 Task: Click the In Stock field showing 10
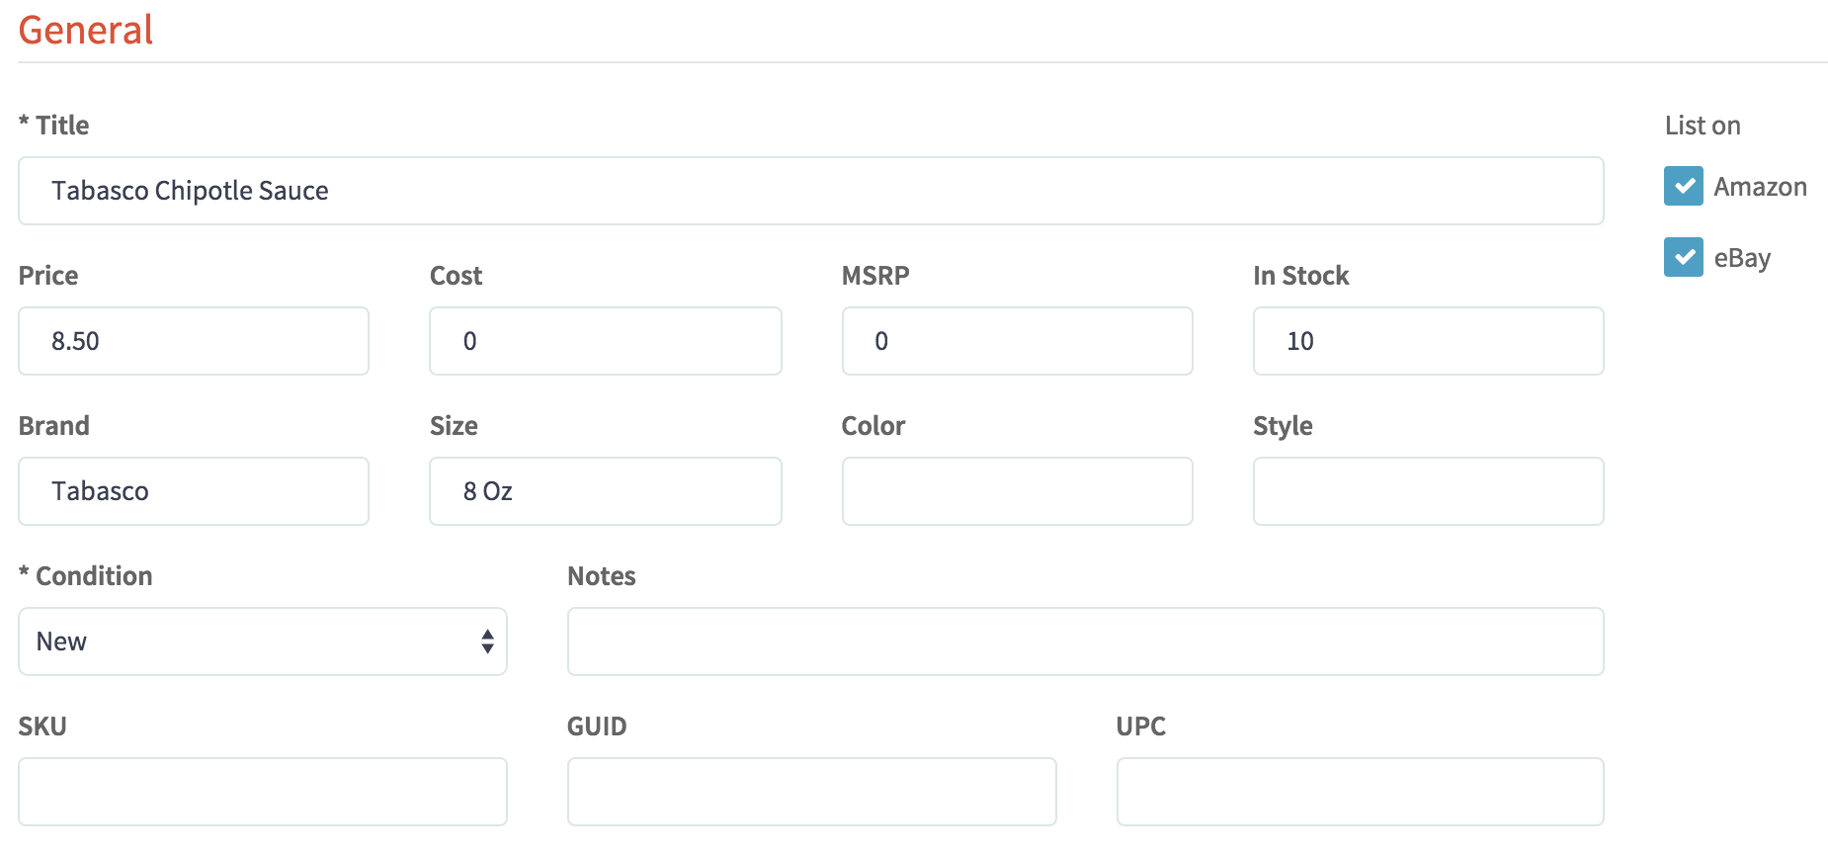pyautogui.click(x=1428, y=341)
